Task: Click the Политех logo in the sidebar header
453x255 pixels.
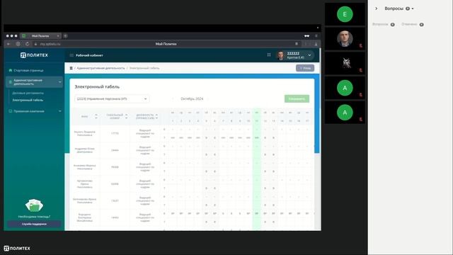Action: [x=34, y=55]
